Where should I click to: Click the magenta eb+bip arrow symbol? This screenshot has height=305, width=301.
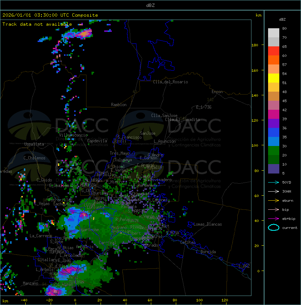(274, 219)
